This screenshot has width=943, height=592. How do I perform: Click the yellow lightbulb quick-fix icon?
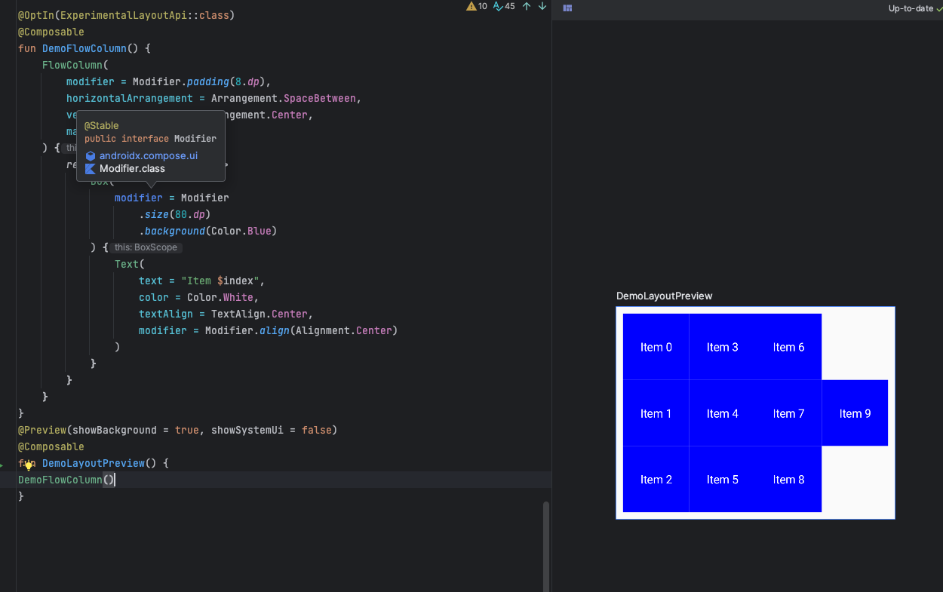29,465
